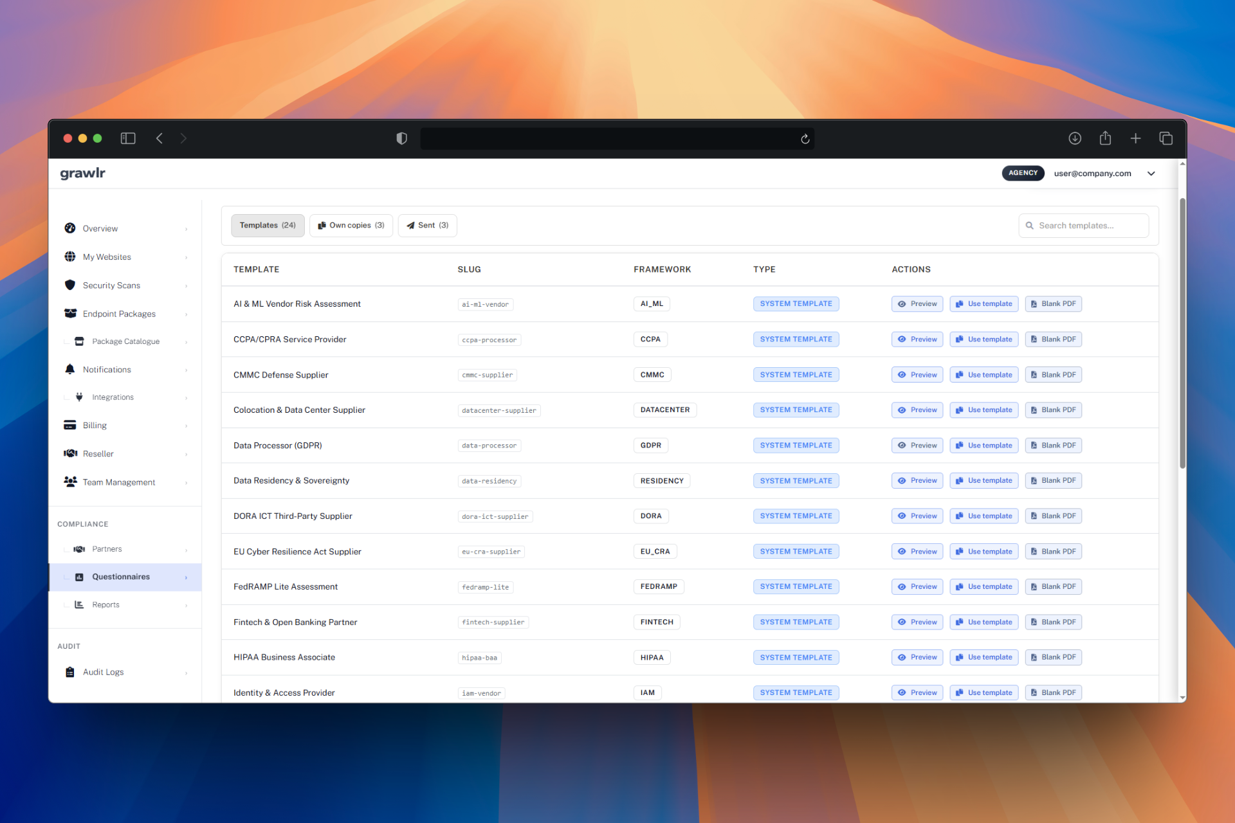Screen dimensions: 1235x823
Task: Click the grawlr logo
Action: (82, 173)
